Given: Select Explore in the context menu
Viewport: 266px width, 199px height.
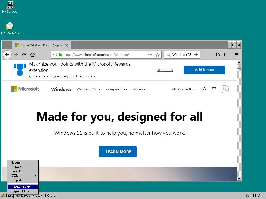Looking at the screenshot, I should tap(23, 167).
